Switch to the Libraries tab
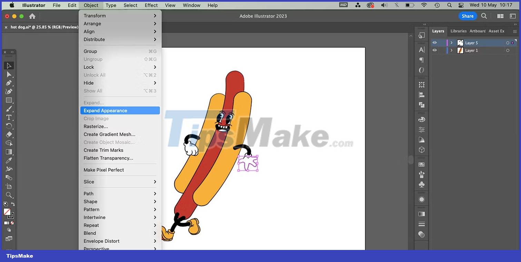 pyautogui.click(x=458, y=31)
